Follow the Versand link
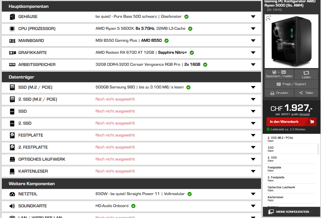The width and height of the screenshot is (321, 218). pyautogui.click(x=304, y=114)
